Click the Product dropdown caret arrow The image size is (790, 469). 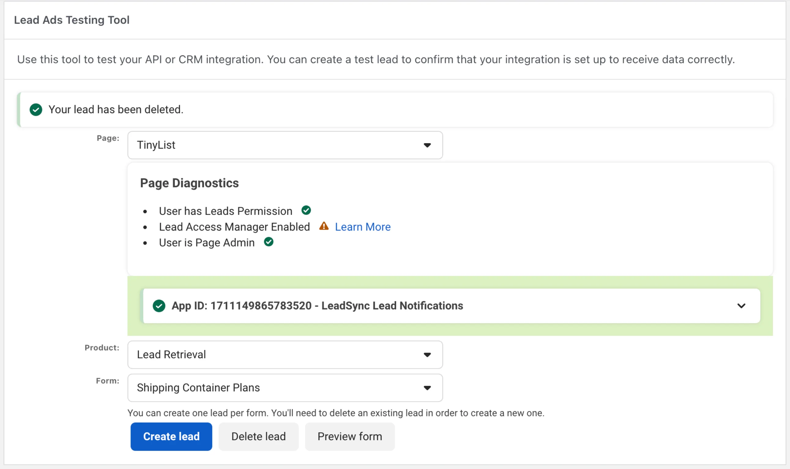click(x=427, y=355)
